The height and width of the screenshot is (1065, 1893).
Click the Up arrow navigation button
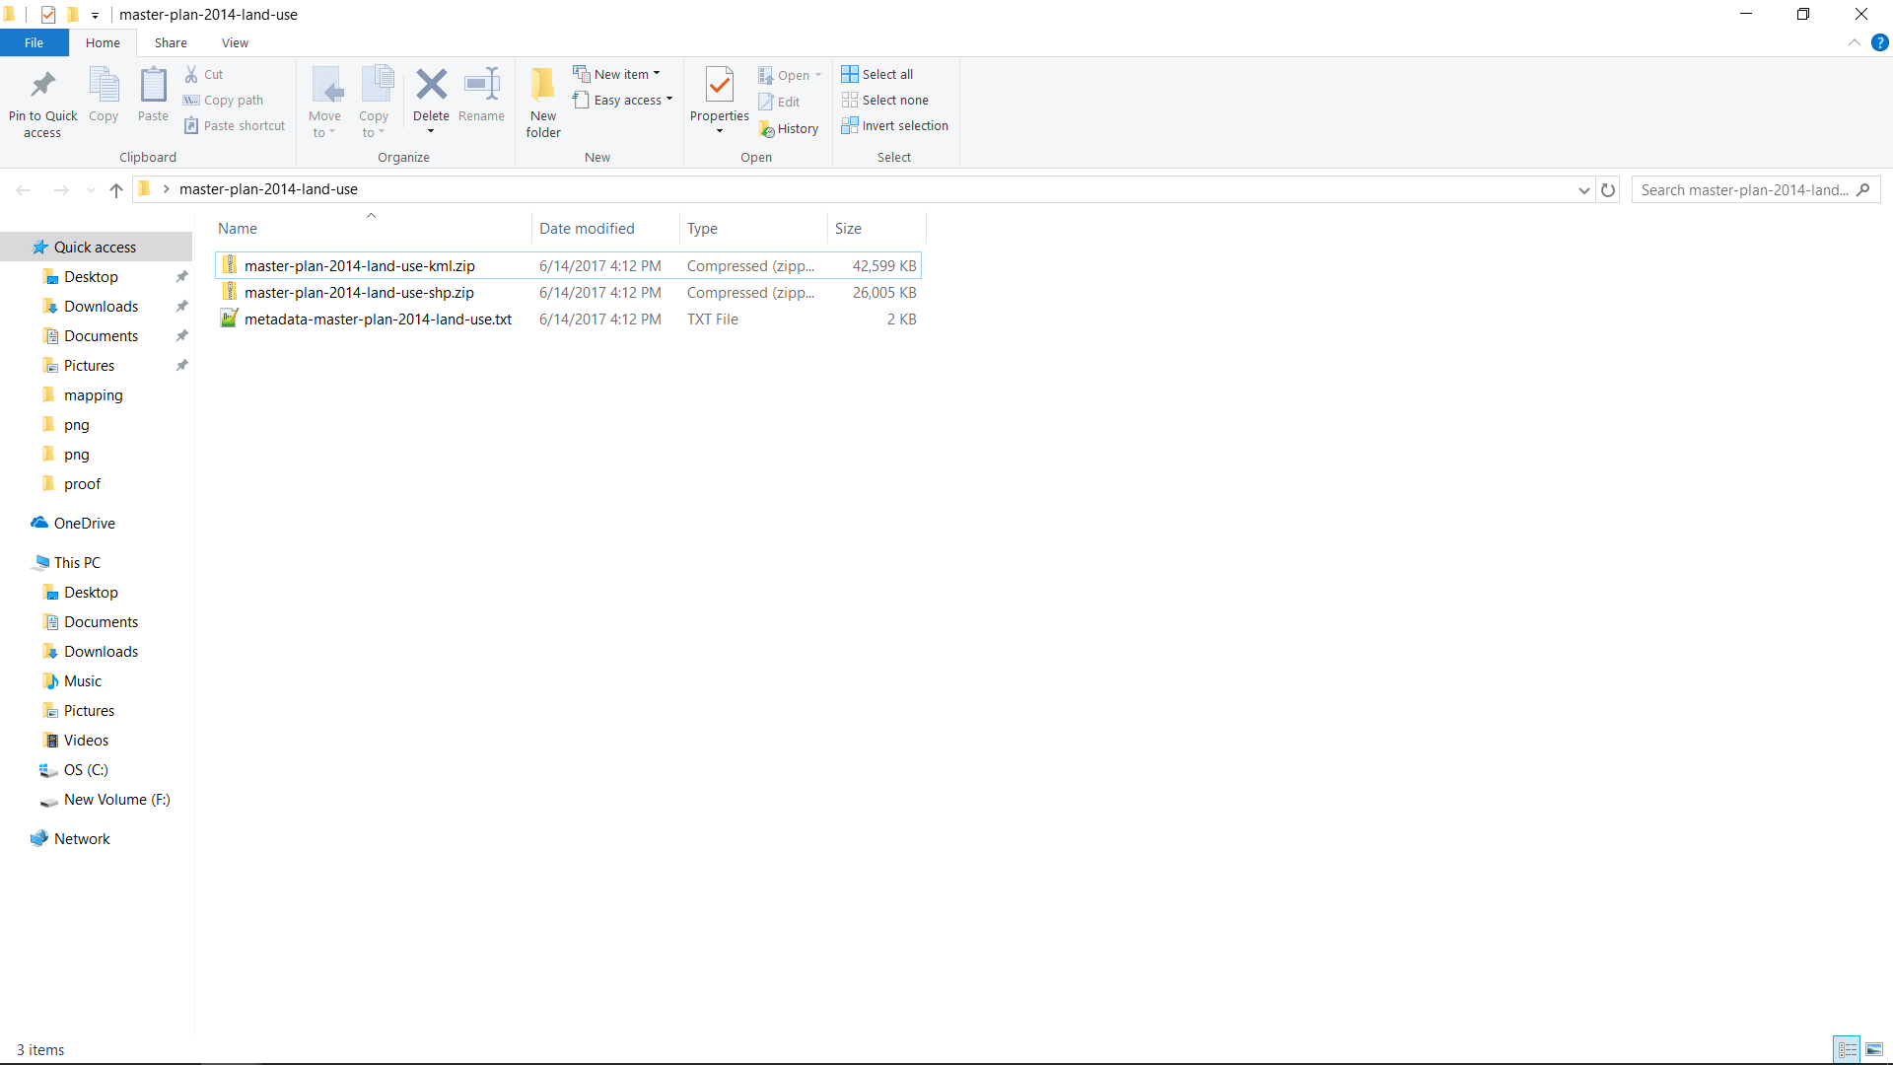[x=116, y=190]
